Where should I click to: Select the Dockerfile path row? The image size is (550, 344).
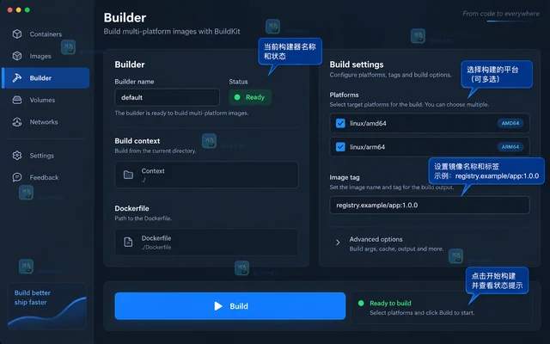(x=206, y=242)
